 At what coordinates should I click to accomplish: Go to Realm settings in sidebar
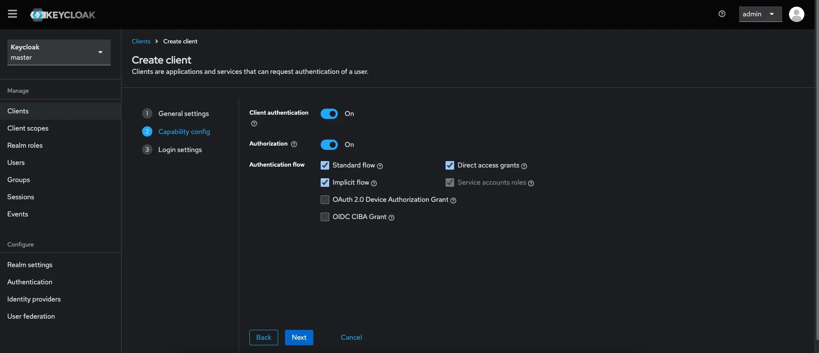tap(30, 265)
